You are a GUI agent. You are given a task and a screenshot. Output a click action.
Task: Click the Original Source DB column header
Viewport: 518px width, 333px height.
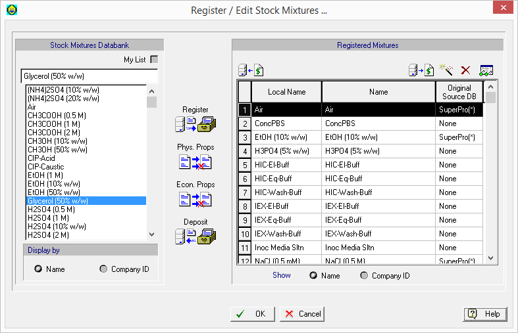tap(459, 92)
